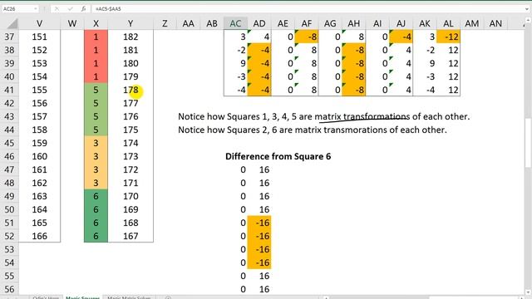Select row 41 header
Viewport: 532px width, 299px height.
tap(9, 90)
